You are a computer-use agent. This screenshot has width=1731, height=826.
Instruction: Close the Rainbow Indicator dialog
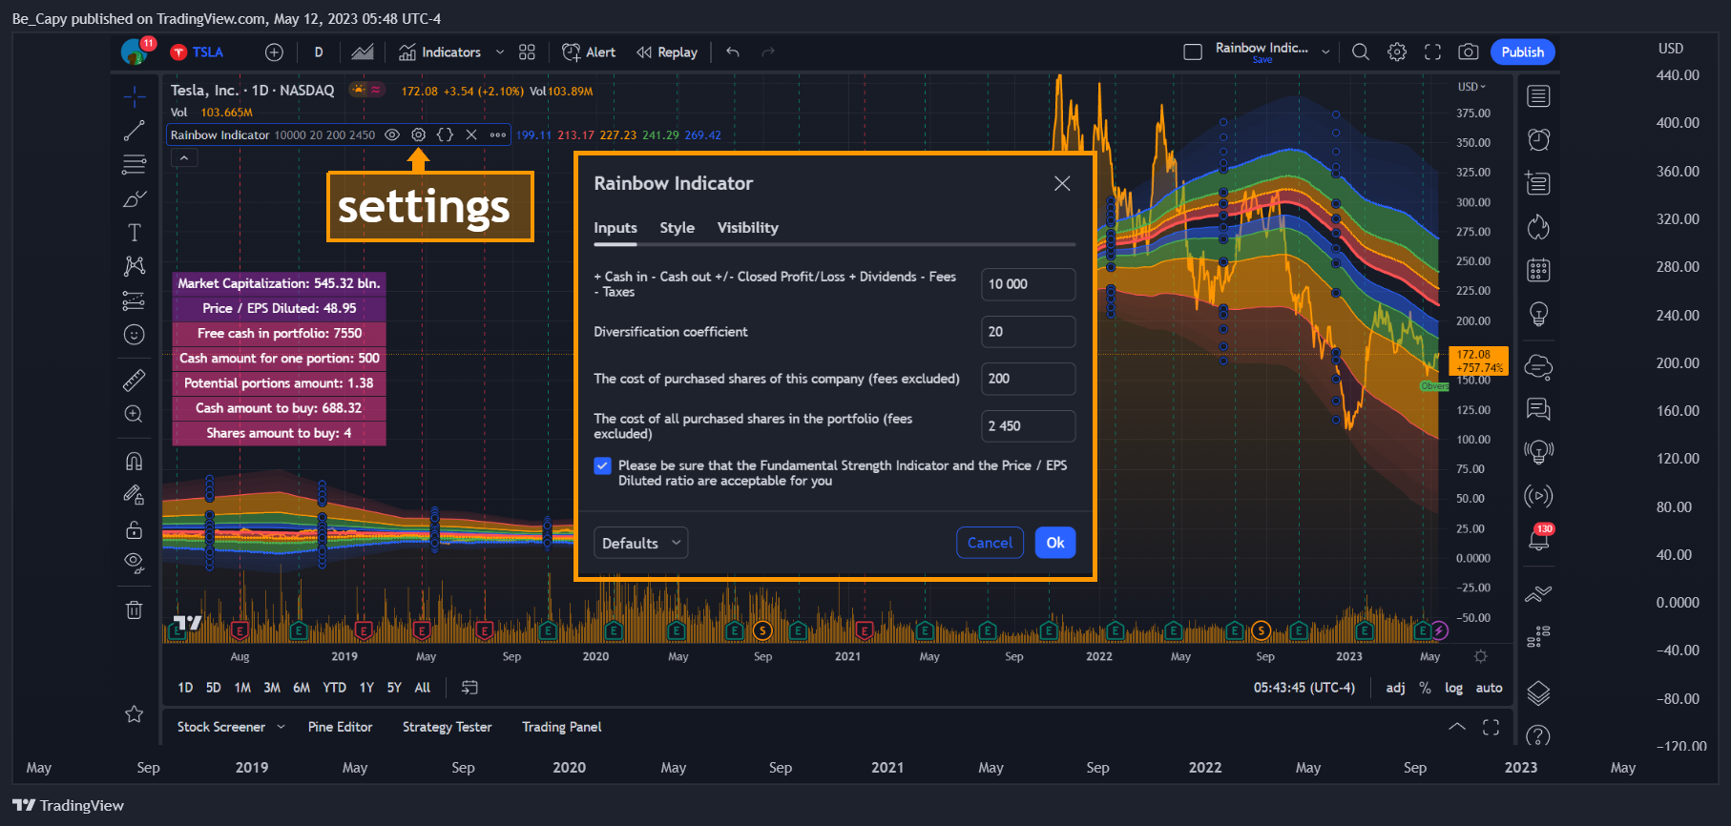pyautogui.click(x=1062, y=183)
